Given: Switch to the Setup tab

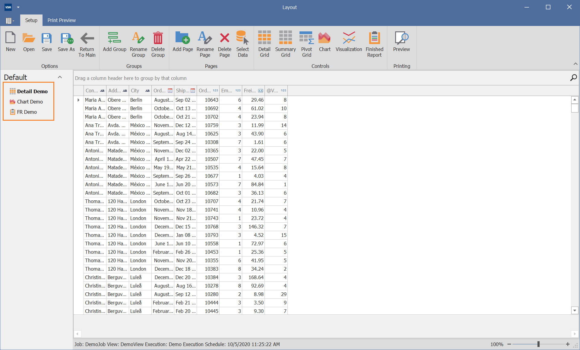Looking at the screenshot, I should pyautogui.click(x=31, y=20).
